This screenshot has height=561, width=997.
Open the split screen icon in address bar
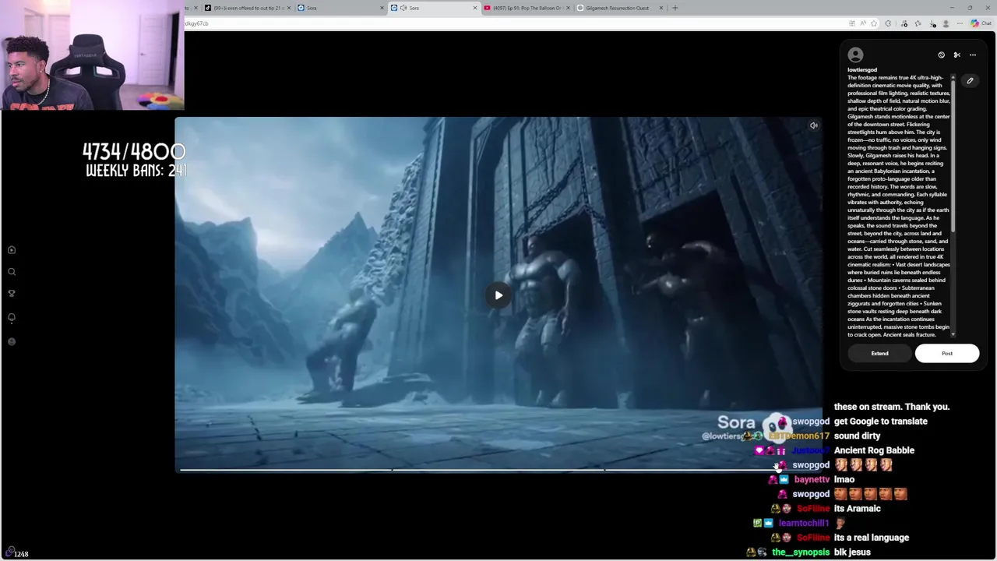coord(851,23)
